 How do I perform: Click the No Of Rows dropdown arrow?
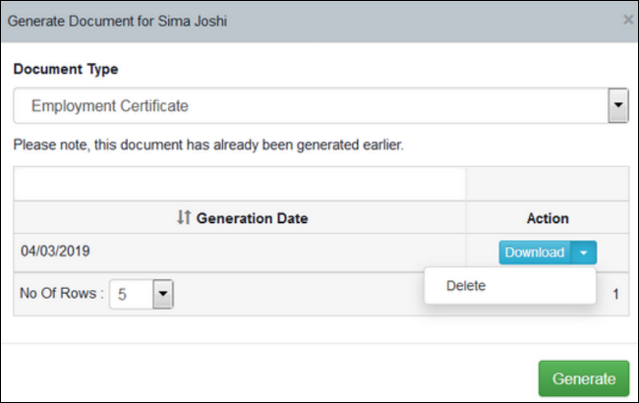(163, 294)
